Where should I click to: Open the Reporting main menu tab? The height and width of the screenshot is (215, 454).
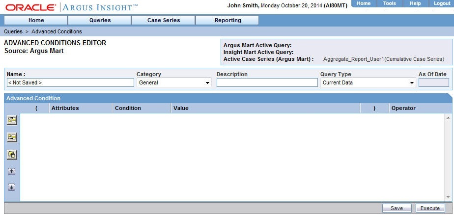pos(227,20)
